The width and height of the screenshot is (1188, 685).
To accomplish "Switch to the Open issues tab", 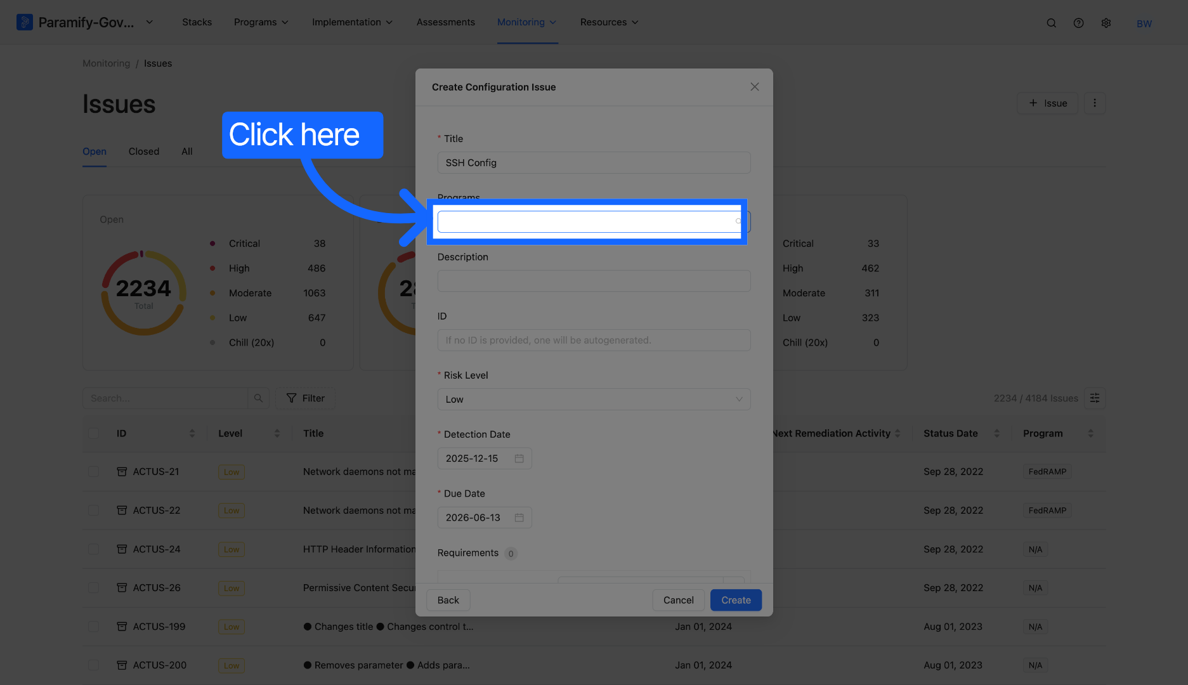I will pos(95,152).
